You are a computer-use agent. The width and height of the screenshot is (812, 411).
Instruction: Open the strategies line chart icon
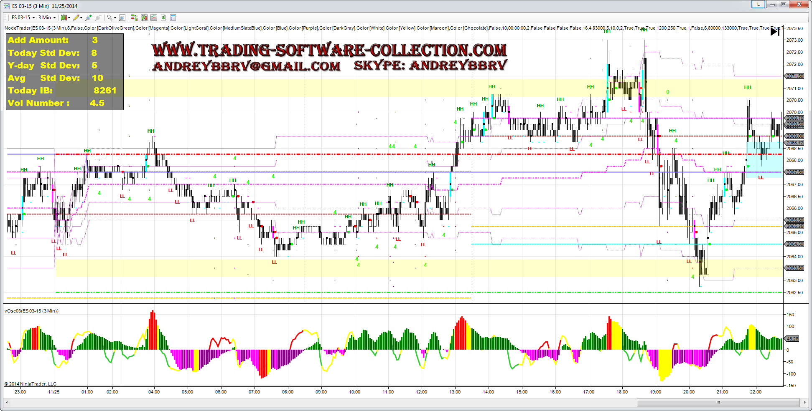click(x=154, y=18)
